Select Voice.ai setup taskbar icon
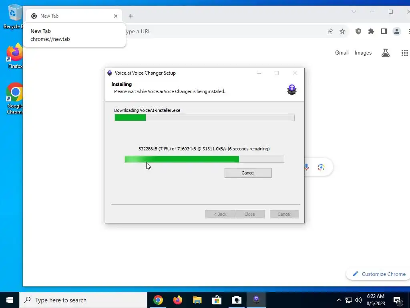Viewport: 410px width, 308px height. 256,300
